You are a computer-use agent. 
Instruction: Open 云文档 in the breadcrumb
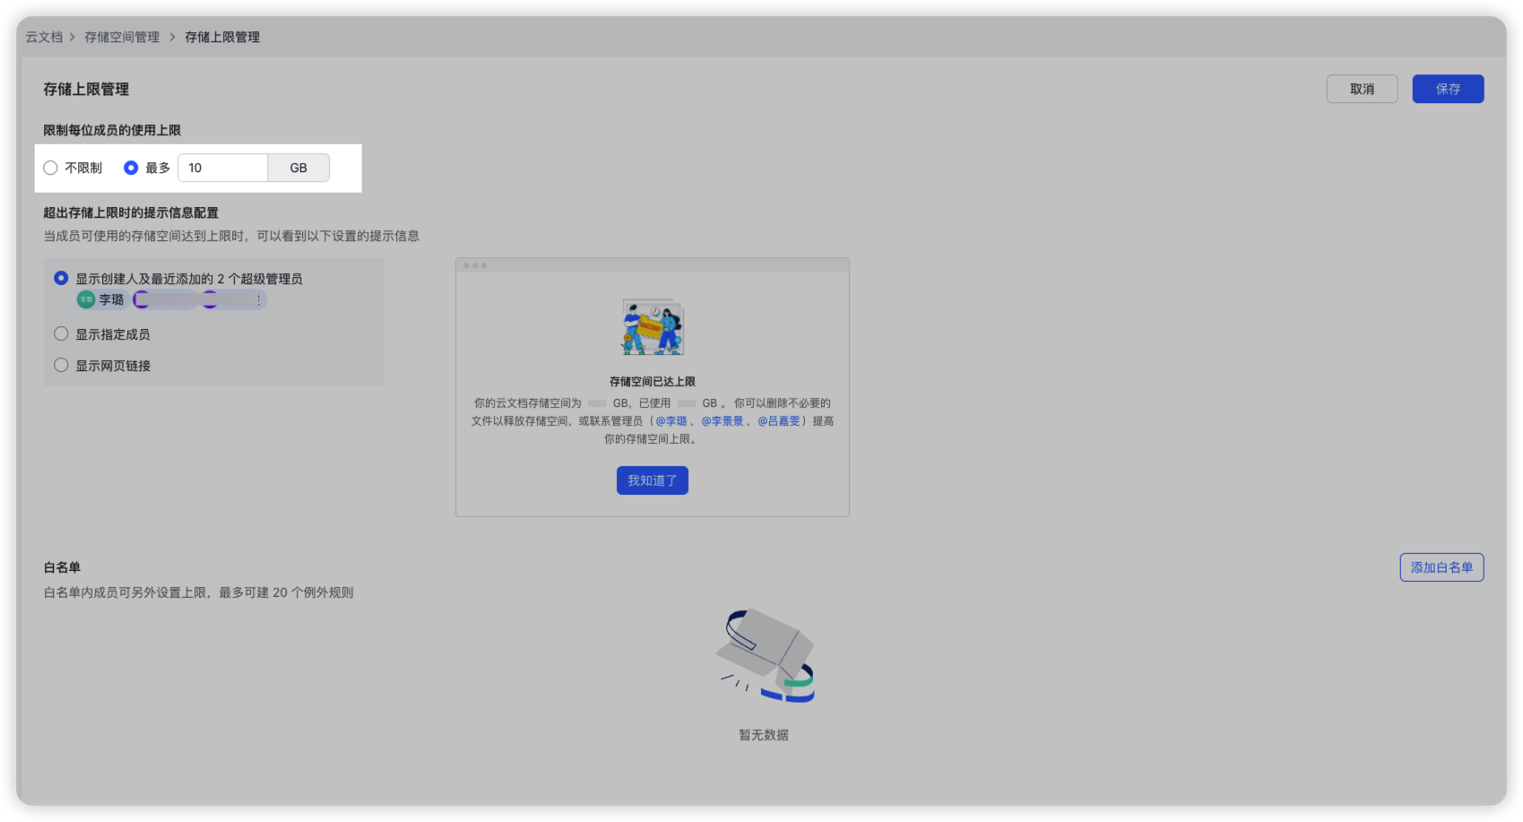tap(44, 37)
